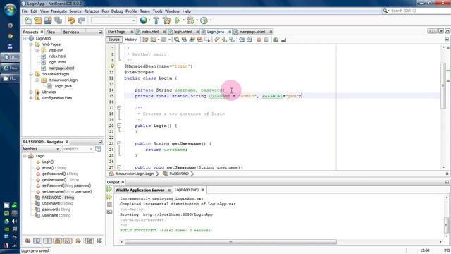Viewport: 451px width, 254px height.
Task: Open the Members dropdown in Navigator
Action: [41, 149]
